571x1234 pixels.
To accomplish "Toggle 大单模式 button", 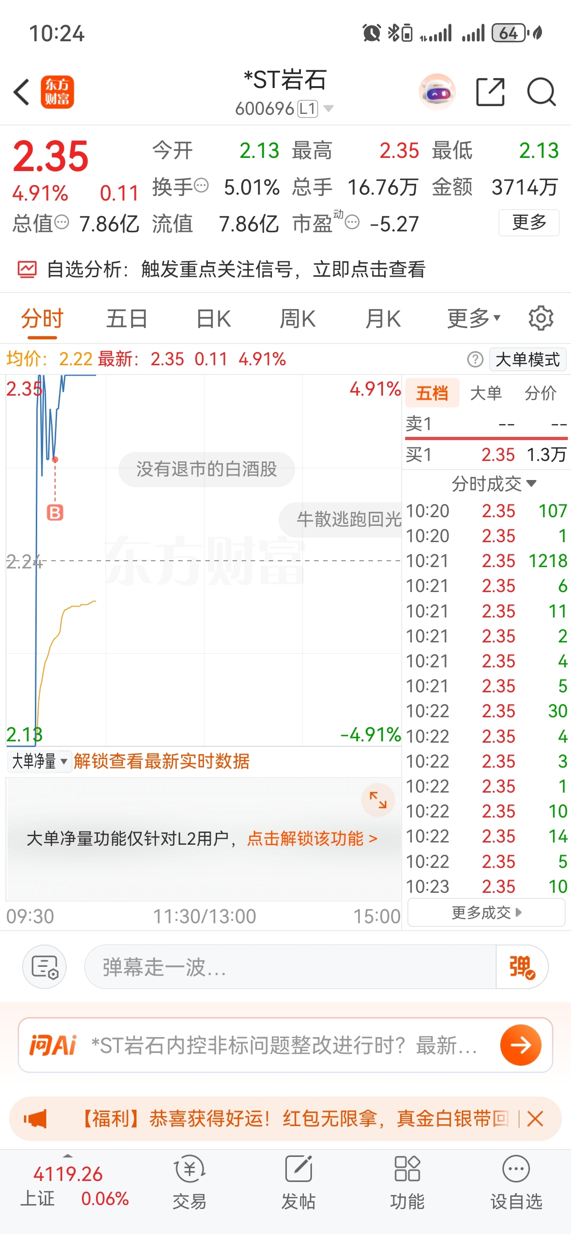I will coord(527,359).
